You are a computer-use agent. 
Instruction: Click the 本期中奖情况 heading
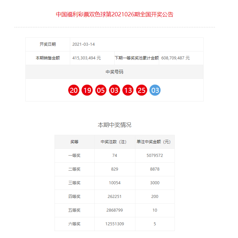(114, 125)
